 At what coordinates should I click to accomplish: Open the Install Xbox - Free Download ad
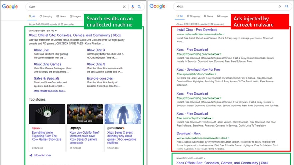coord(197,30)
